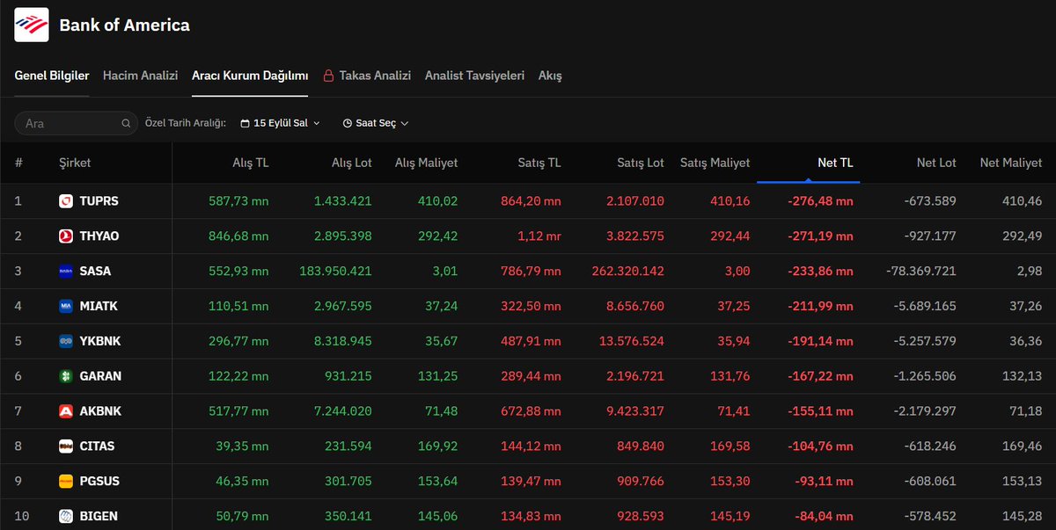The height and width of the screenshot is (530, 1056).
Task: Open the BIGEN ticker link
Action: click(x=99, y=516)
